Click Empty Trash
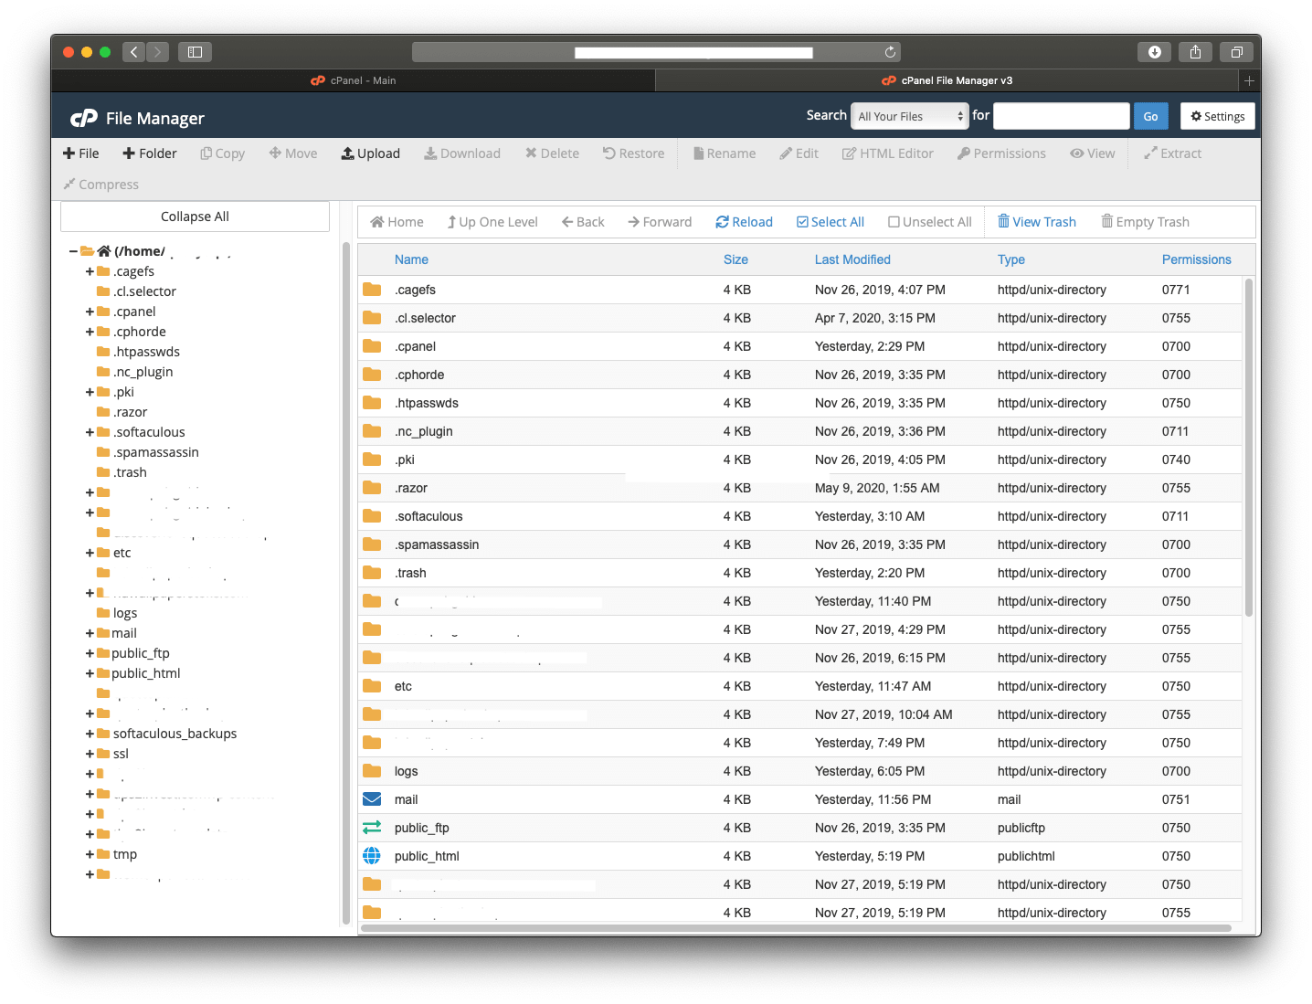The width and height of the screenshot is (1312, 1004). 1145,222
